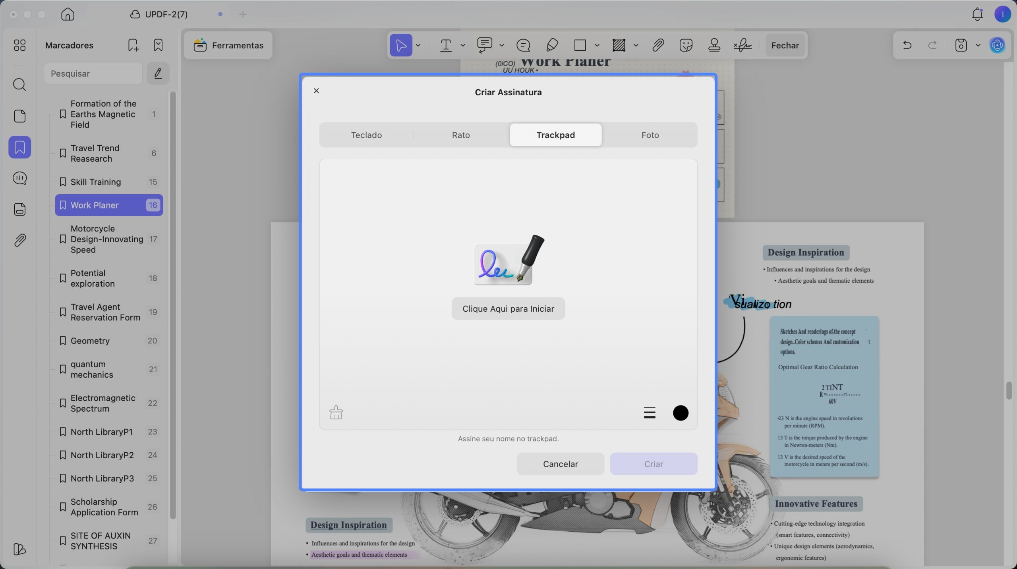This screenshot has height=569, width=1017.
Task: Select the UPDF-2(7) document tab
Action: click(x=159, y=14)
